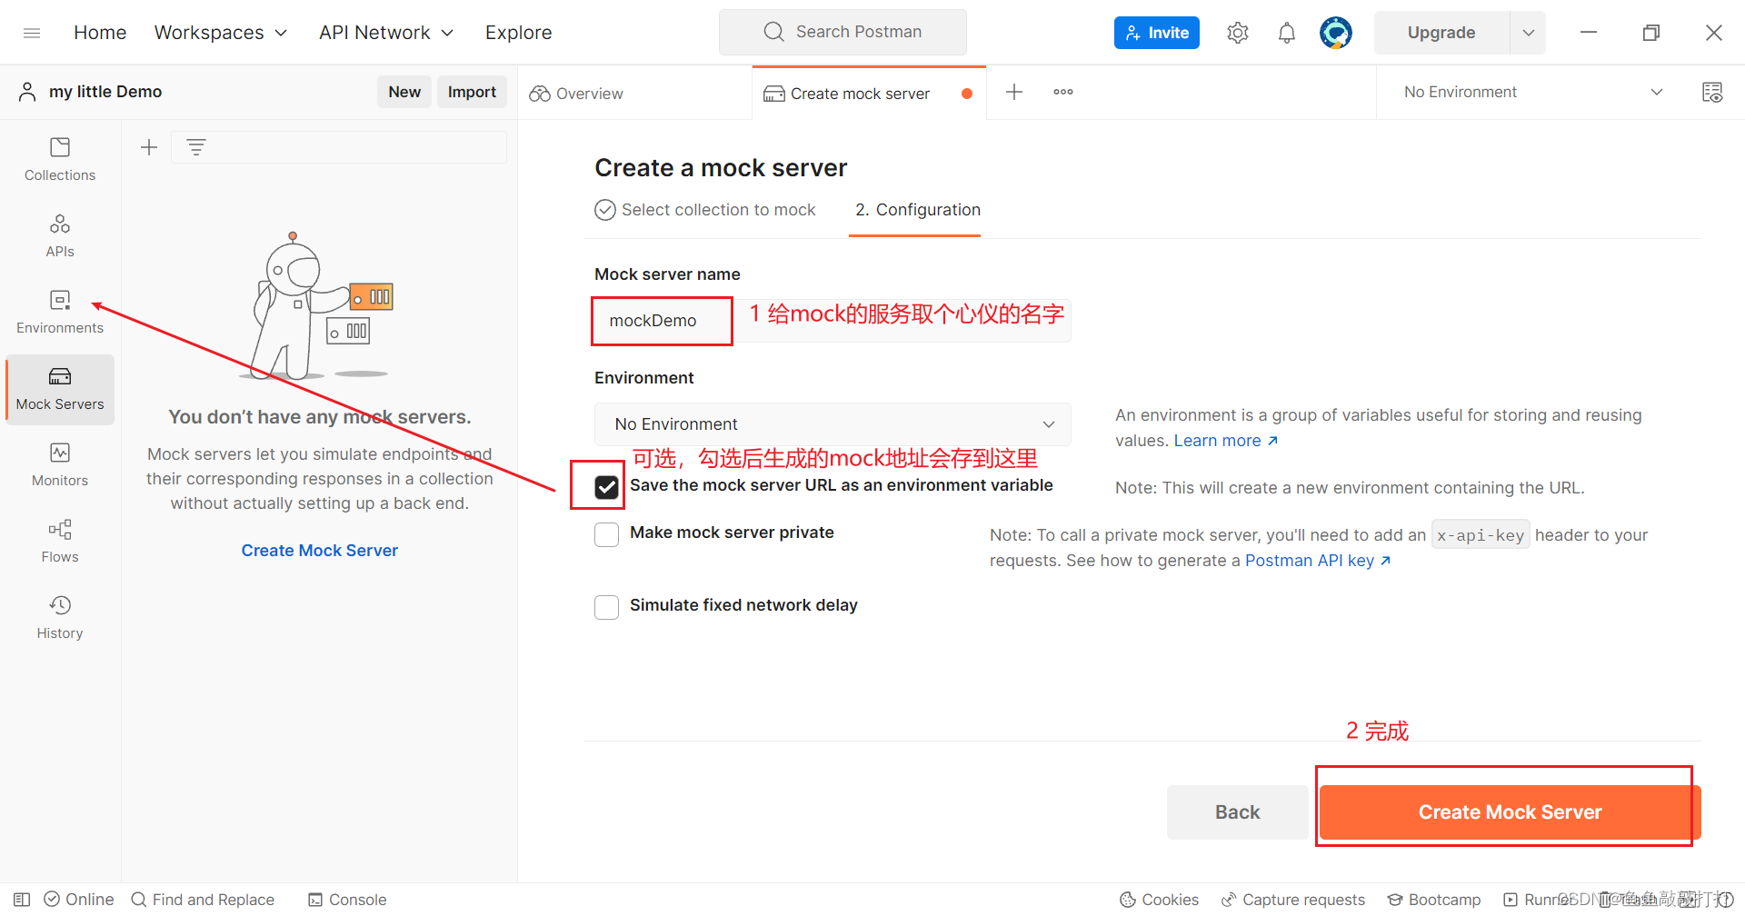Open the Environments panel
Screen dimensions: 1745x916
[x=59, y=311]
